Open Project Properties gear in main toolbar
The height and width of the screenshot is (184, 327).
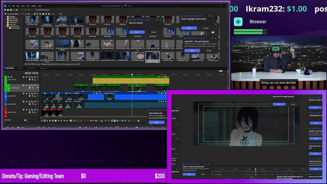click(x=16, y=10)
